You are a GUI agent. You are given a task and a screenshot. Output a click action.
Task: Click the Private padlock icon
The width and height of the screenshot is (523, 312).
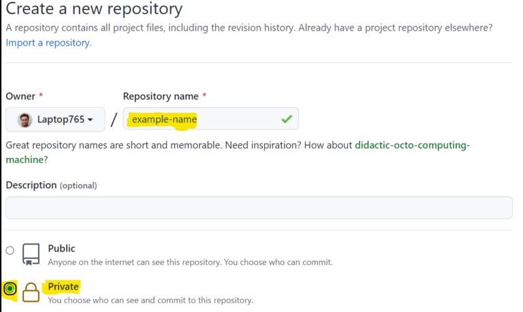pyautogui.click(x=31, y=292)
